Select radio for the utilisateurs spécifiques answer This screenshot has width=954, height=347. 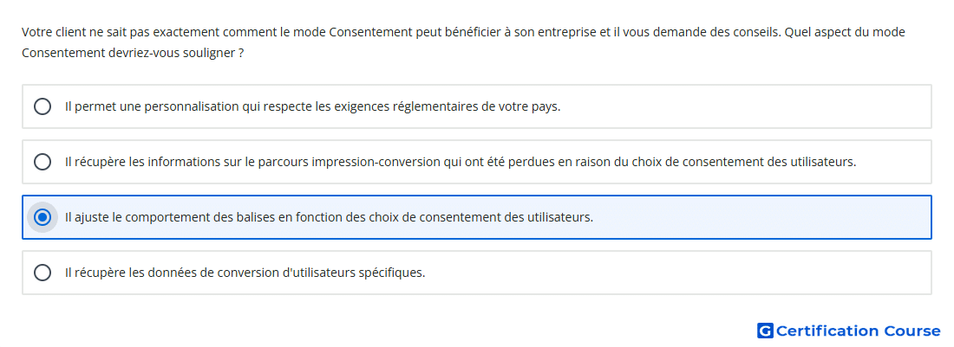[42, 273]
